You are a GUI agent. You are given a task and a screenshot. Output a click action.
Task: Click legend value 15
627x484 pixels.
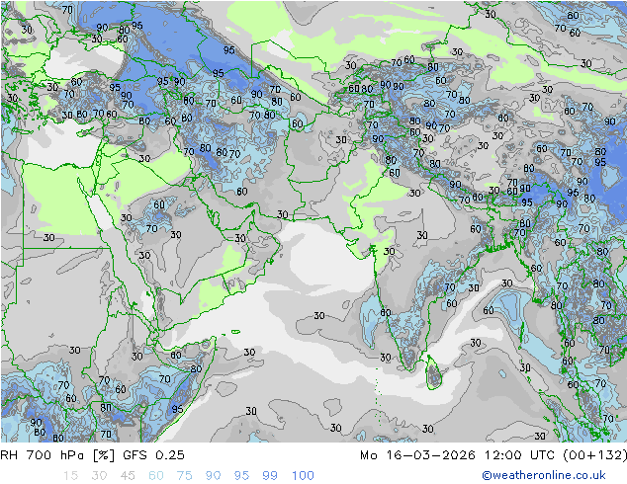pyautogui.click(x=70, y=475)
